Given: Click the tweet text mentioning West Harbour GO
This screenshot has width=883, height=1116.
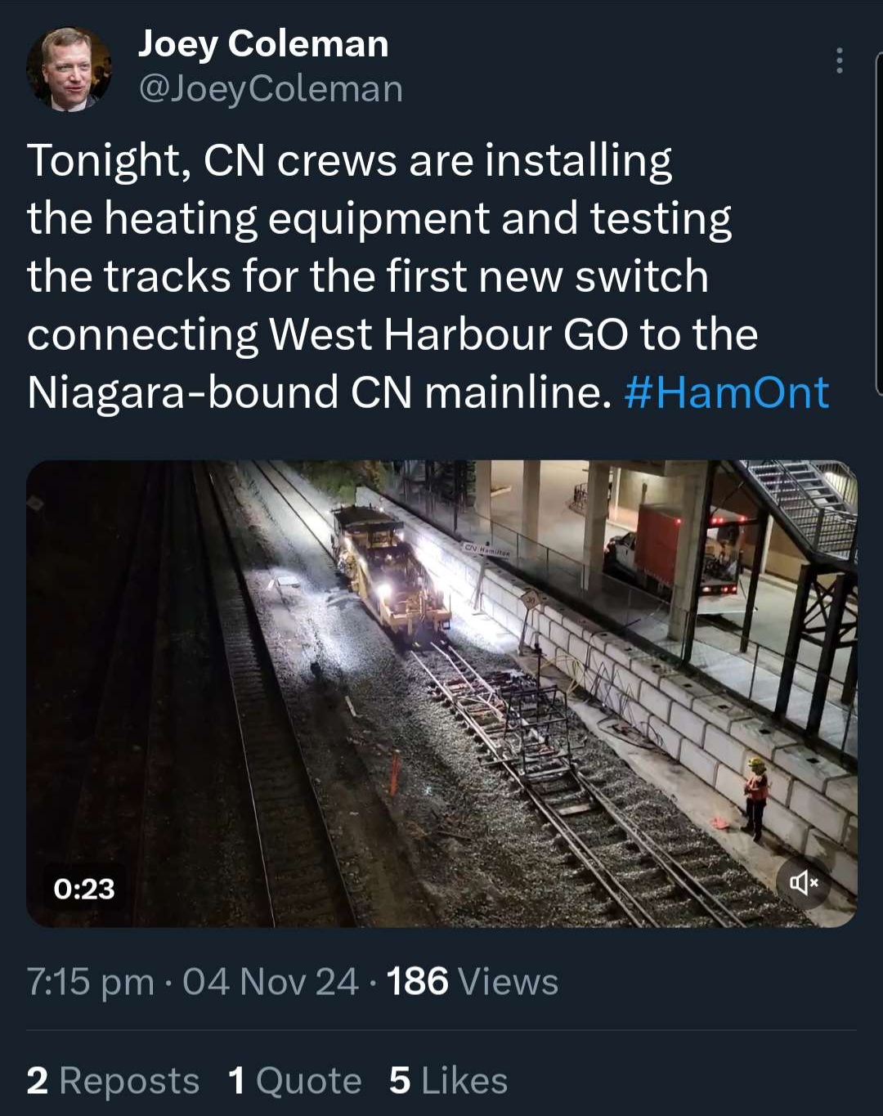Looking at the screenshot, I should [x=392, y=334].
